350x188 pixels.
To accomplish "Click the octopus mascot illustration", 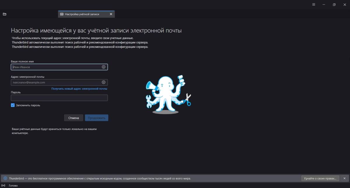I will coord(168,94).
